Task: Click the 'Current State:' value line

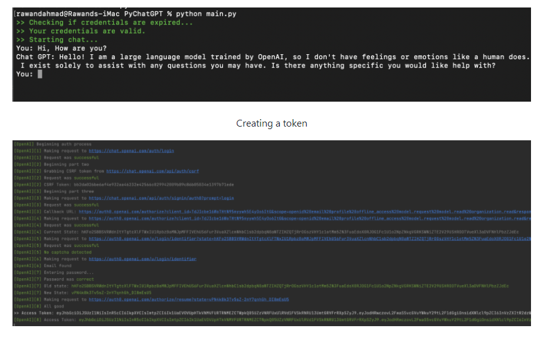Action: coord(266,232)
